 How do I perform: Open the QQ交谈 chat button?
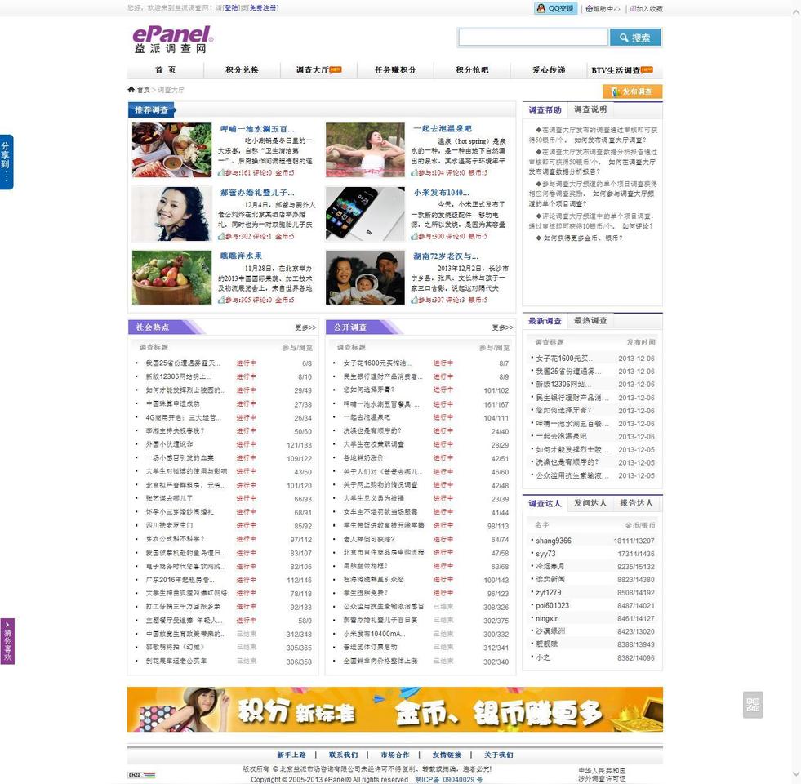[x=555, y=8]
